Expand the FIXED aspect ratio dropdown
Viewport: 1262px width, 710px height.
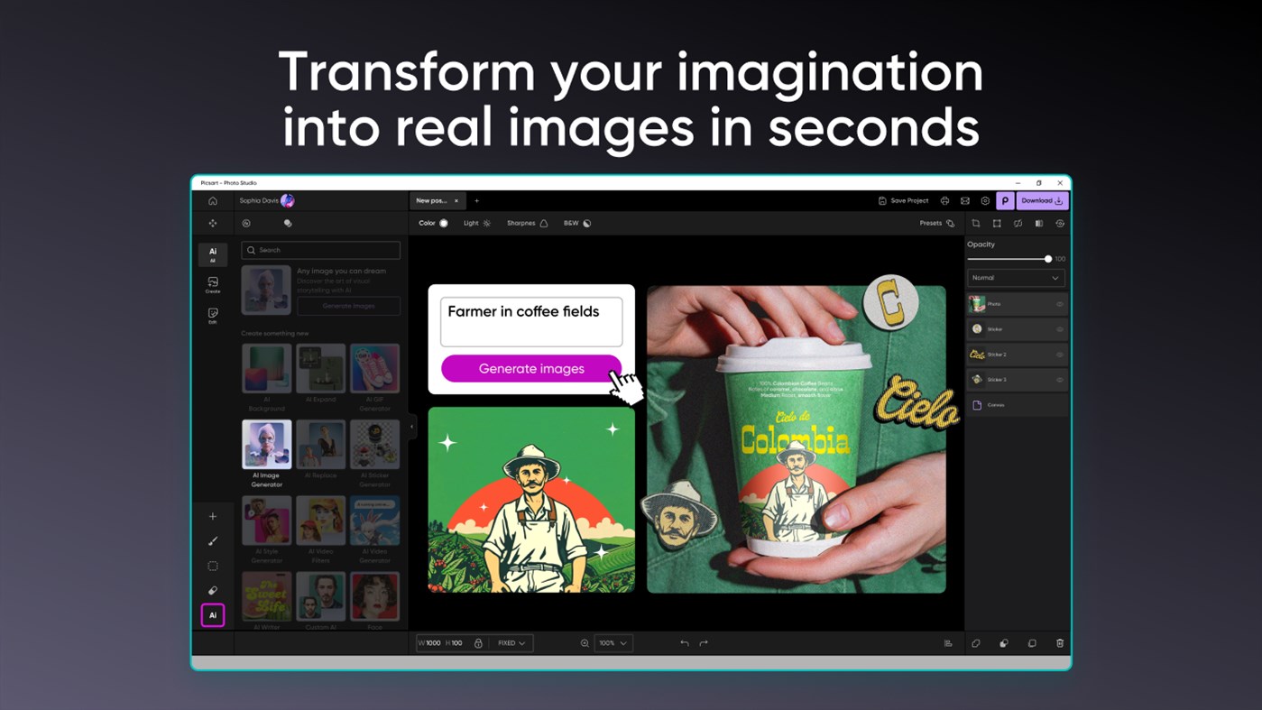(510, 643)
